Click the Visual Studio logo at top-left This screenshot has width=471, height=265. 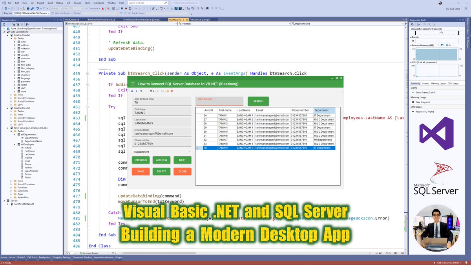click(x=4, y=3)
